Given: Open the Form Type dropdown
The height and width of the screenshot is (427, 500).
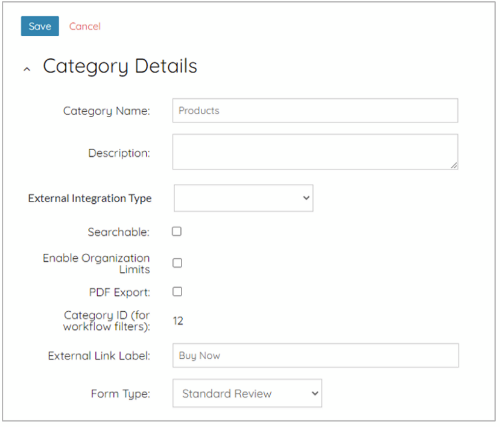Looking at the screenshot, I should [247, 393].
